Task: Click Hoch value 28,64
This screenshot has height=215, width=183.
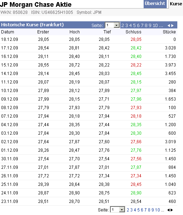Action: pos(74,184)
